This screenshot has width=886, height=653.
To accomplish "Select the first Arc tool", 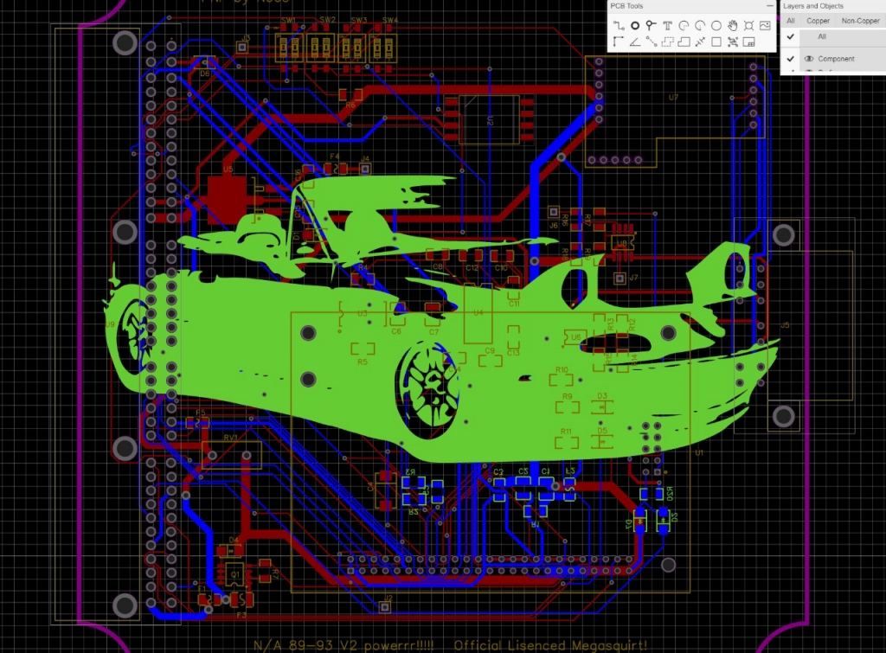I will (684, 25).
